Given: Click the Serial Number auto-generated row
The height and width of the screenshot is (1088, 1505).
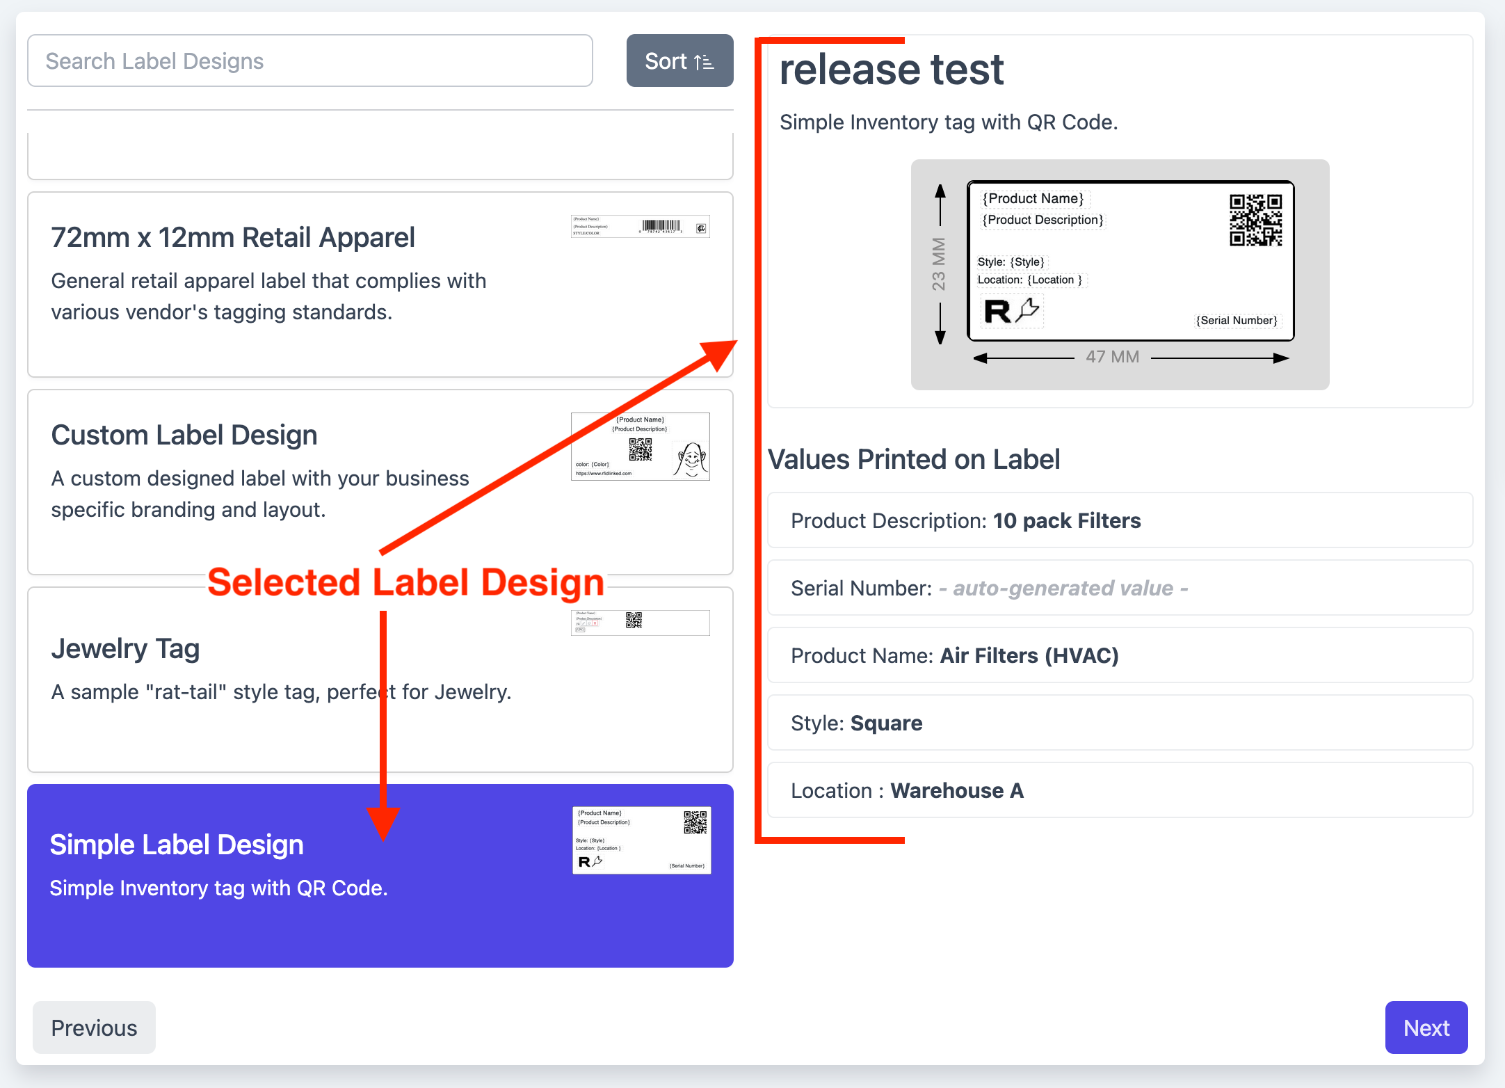Looking at the screenshot, I should (1120, 588).
